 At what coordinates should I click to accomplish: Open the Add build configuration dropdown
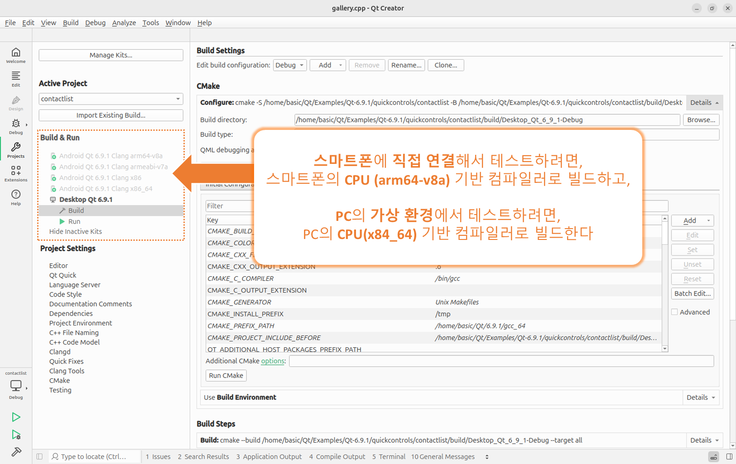328,65
